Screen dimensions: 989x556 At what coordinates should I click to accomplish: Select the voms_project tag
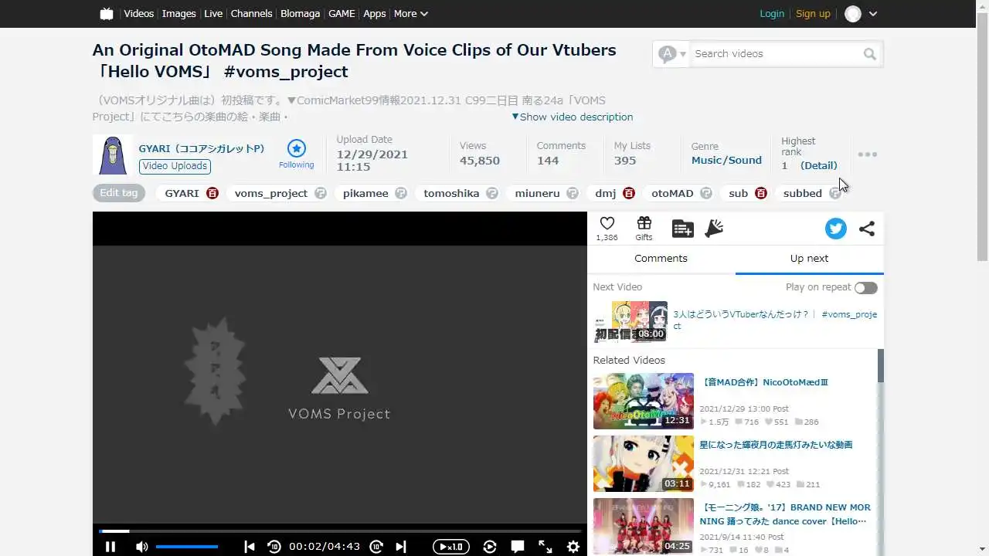[x=271, y=193]
